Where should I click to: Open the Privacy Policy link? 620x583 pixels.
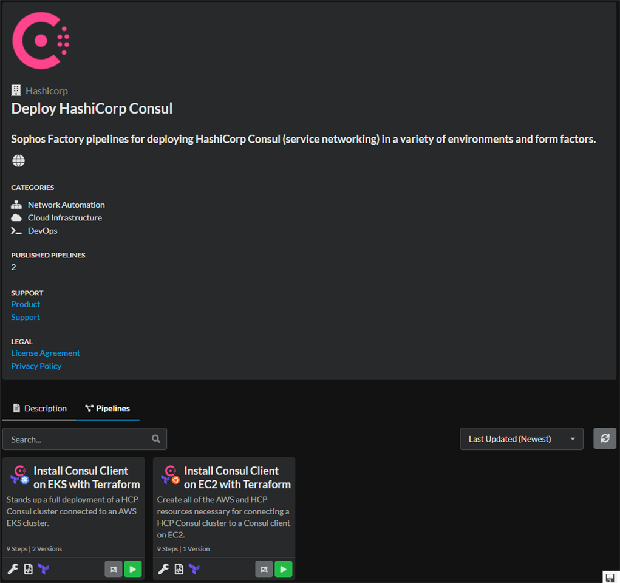pos(36,366)
